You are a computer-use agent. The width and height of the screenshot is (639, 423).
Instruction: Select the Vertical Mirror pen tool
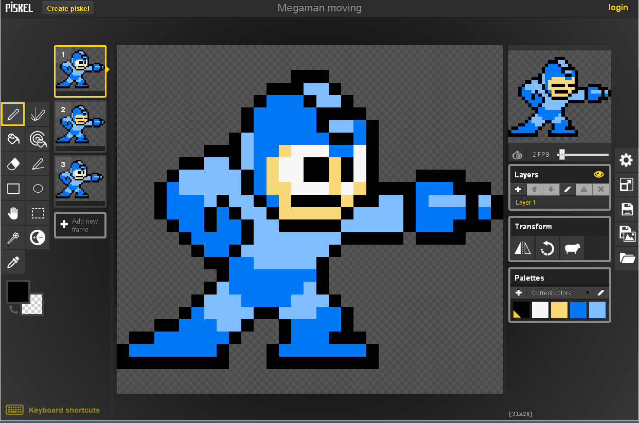[38, 114]
